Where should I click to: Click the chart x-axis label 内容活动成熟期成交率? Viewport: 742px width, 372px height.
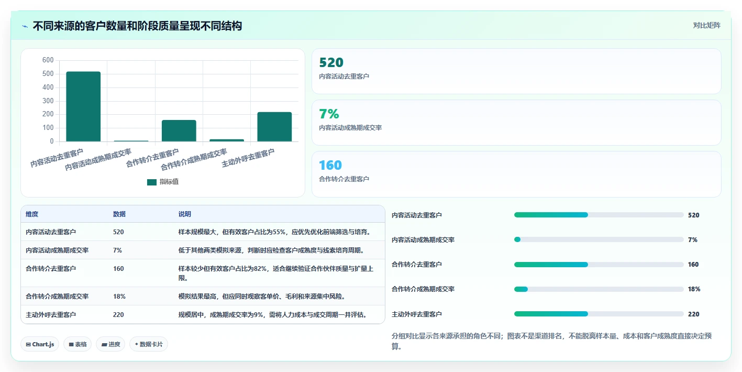(x=98, y=160)
